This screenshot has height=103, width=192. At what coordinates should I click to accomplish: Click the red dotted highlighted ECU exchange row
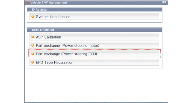[x=94, y=54]
